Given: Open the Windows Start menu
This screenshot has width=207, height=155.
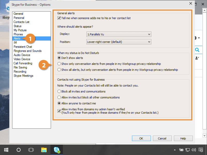Looking at the screenshot, I should pos(6,150).
